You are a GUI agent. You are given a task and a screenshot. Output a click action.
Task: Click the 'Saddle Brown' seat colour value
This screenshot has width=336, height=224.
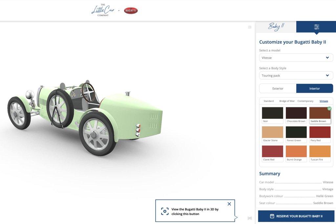[x=323, y=203]
